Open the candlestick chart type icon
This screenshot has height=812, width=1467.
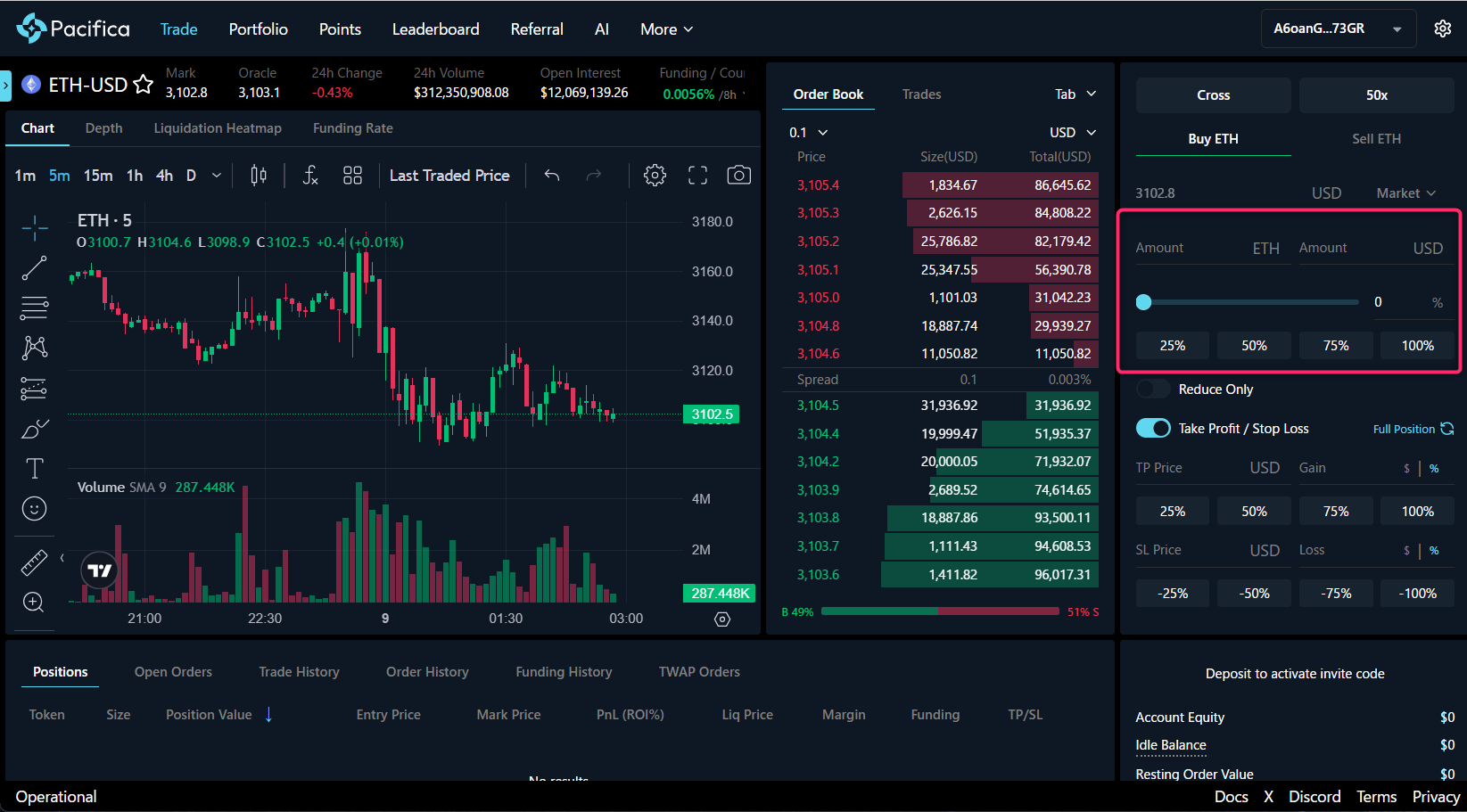tap(259, 176)
